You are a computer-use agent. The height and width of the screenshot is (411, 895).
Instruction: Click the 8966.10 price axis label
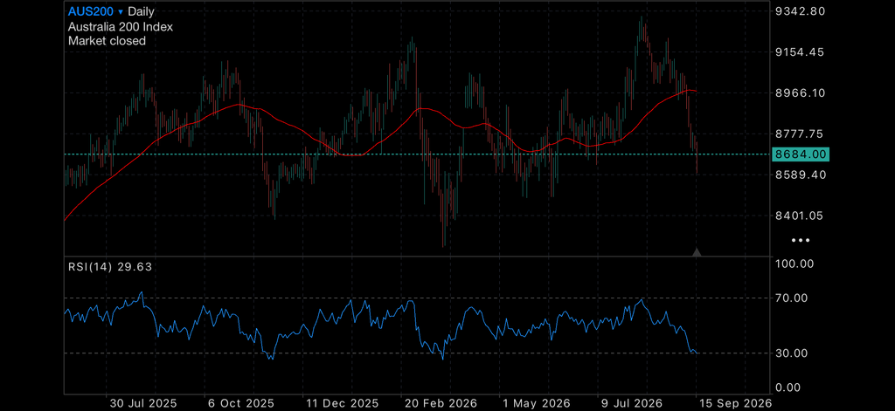801,92
